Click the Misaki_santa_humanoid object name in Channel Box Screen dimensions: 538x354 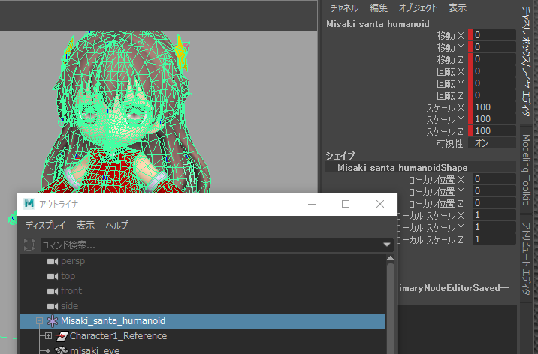click(x=378, y=23)
